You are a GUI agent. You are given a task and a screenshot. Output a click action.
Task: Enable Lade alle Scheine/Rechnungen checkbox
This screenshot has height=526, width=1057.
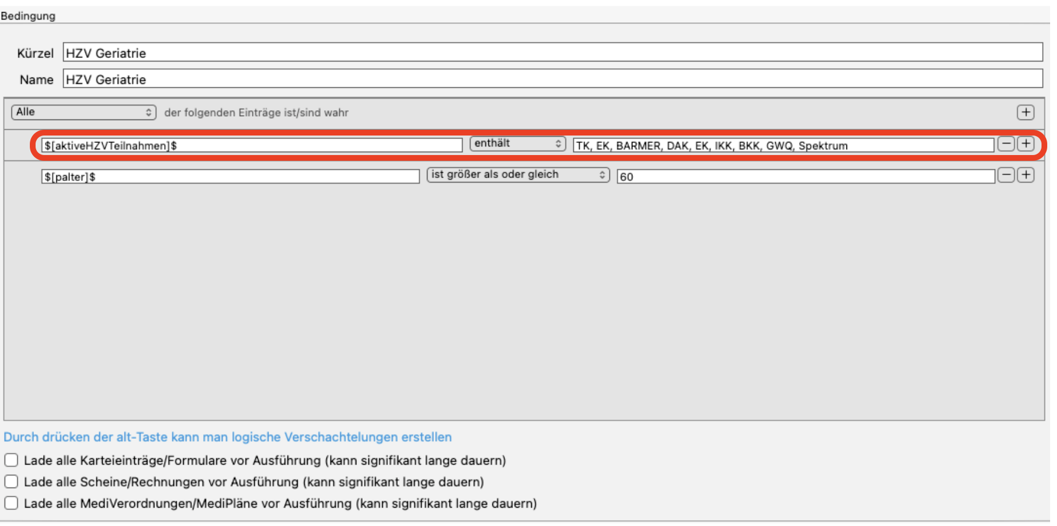point(11,481)
